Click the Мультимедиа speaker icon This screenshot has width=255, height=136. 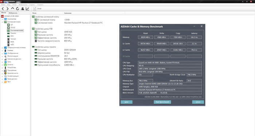tap(5, 56)
